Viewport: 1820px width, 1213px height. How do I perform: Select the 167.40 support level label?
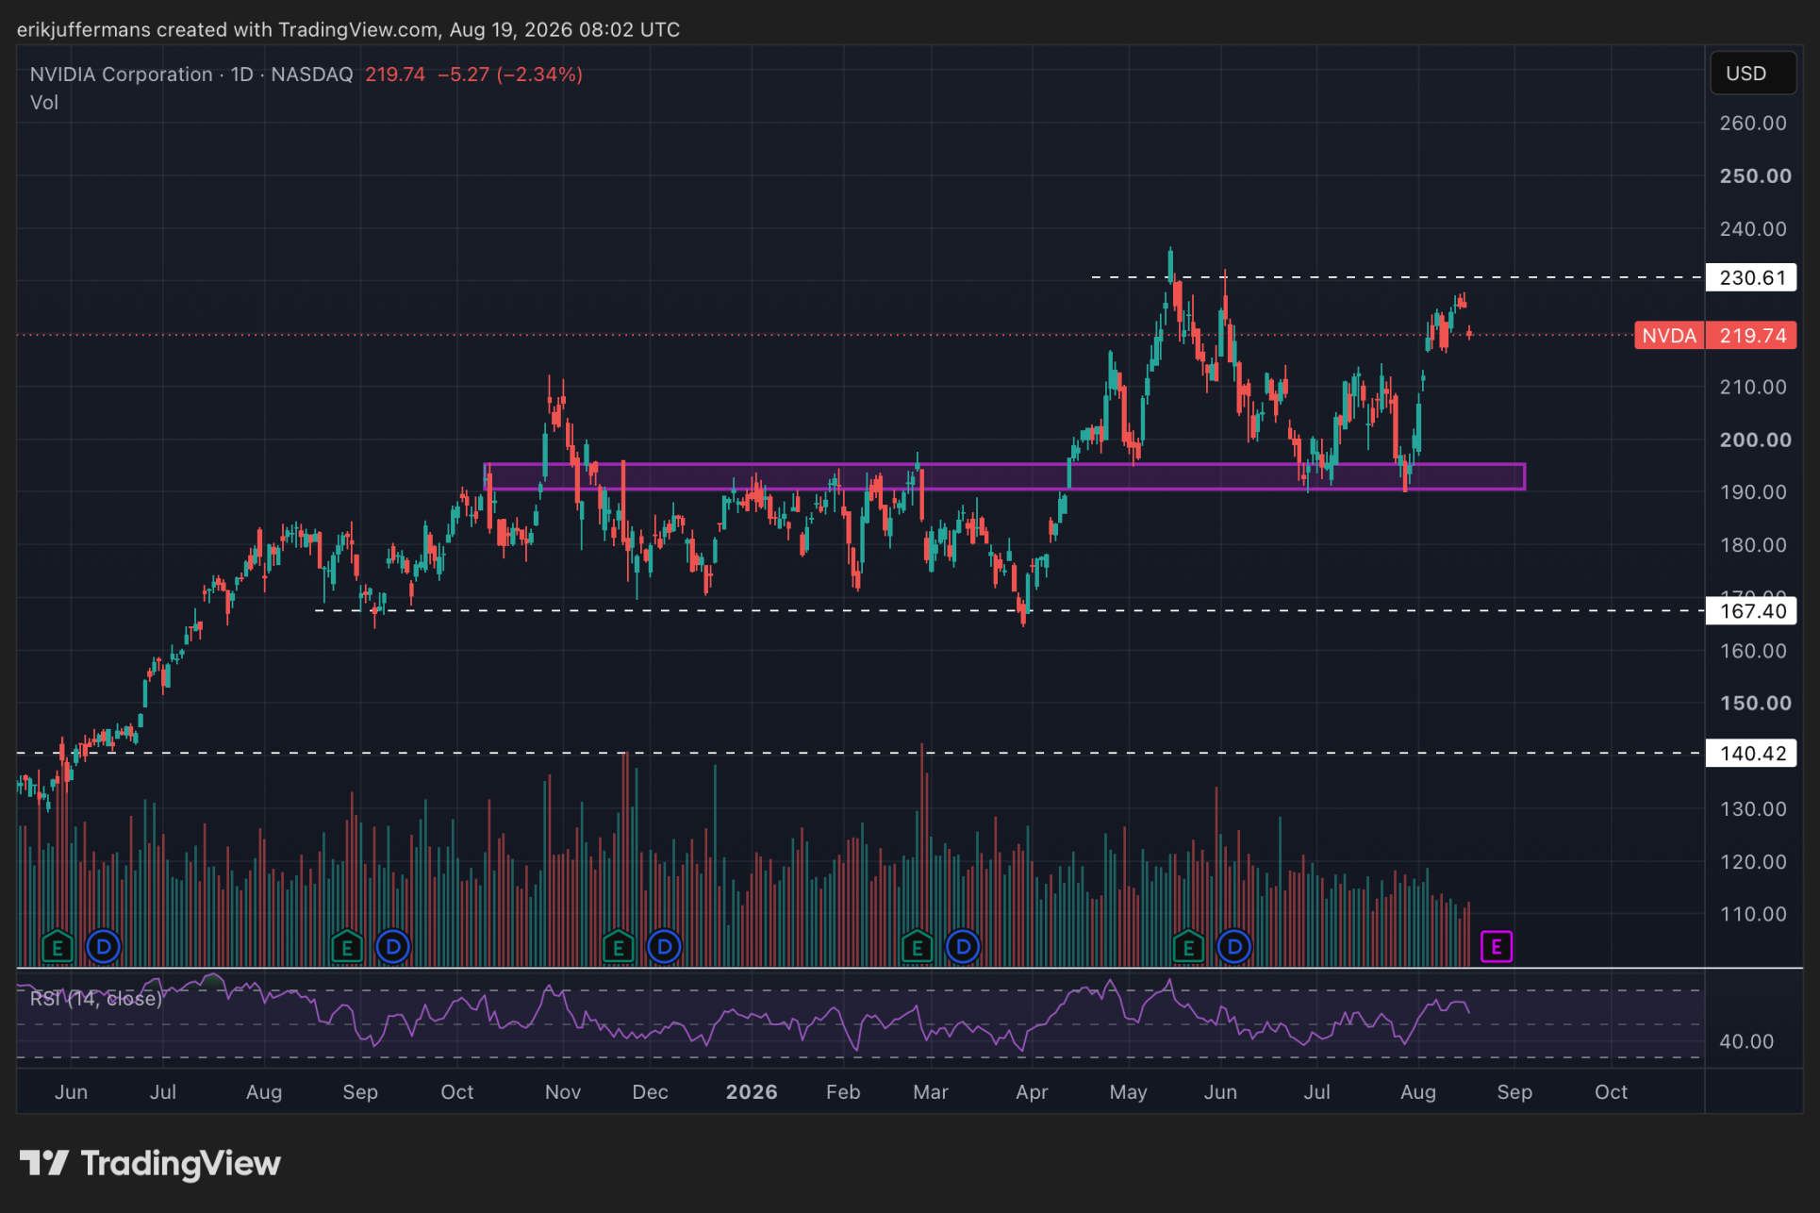pos(1751,611)
